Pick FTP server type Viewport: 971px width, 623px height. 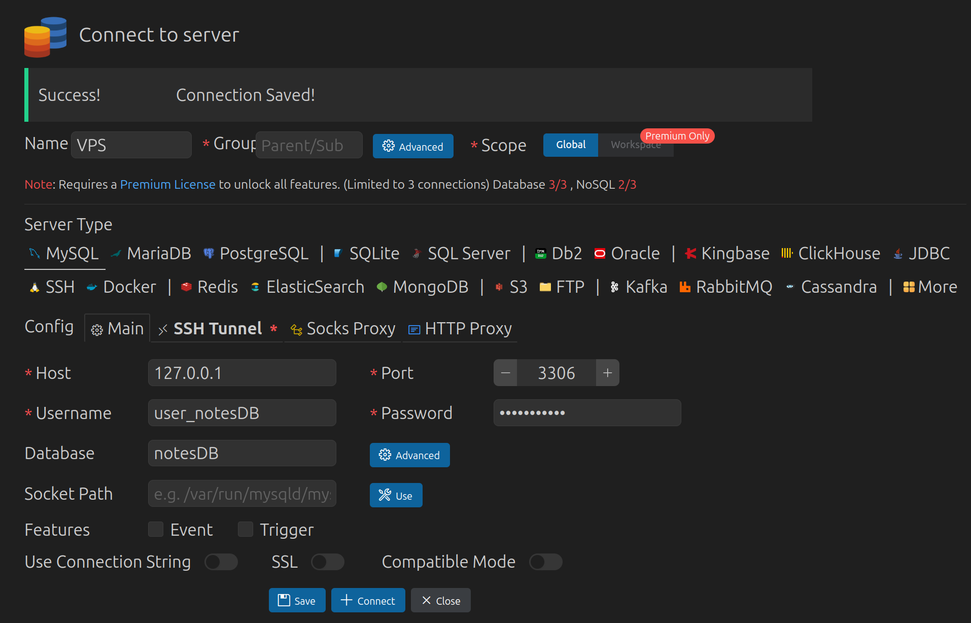562,287
